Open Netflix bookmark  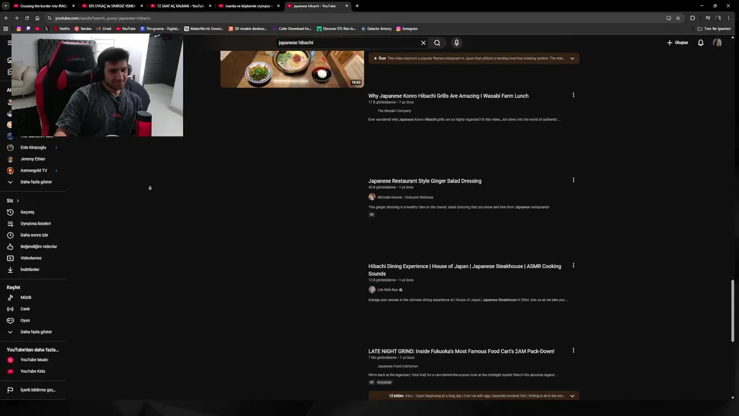tap(61, 28)
